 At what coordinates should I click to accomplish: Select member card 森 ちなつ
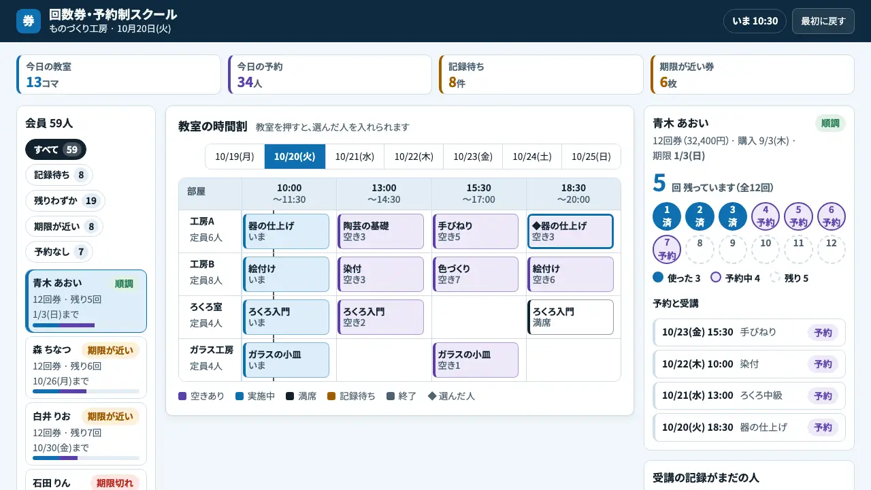click(86, 367)
